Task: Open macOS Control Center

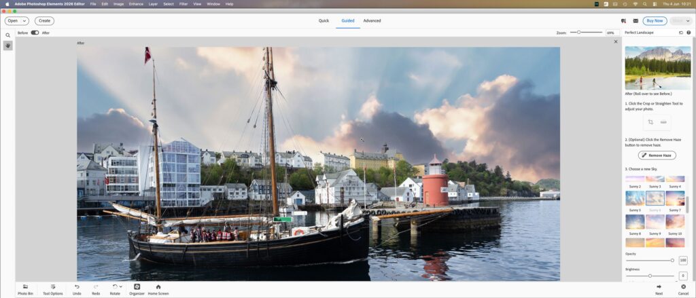Action: coord(655,4)
